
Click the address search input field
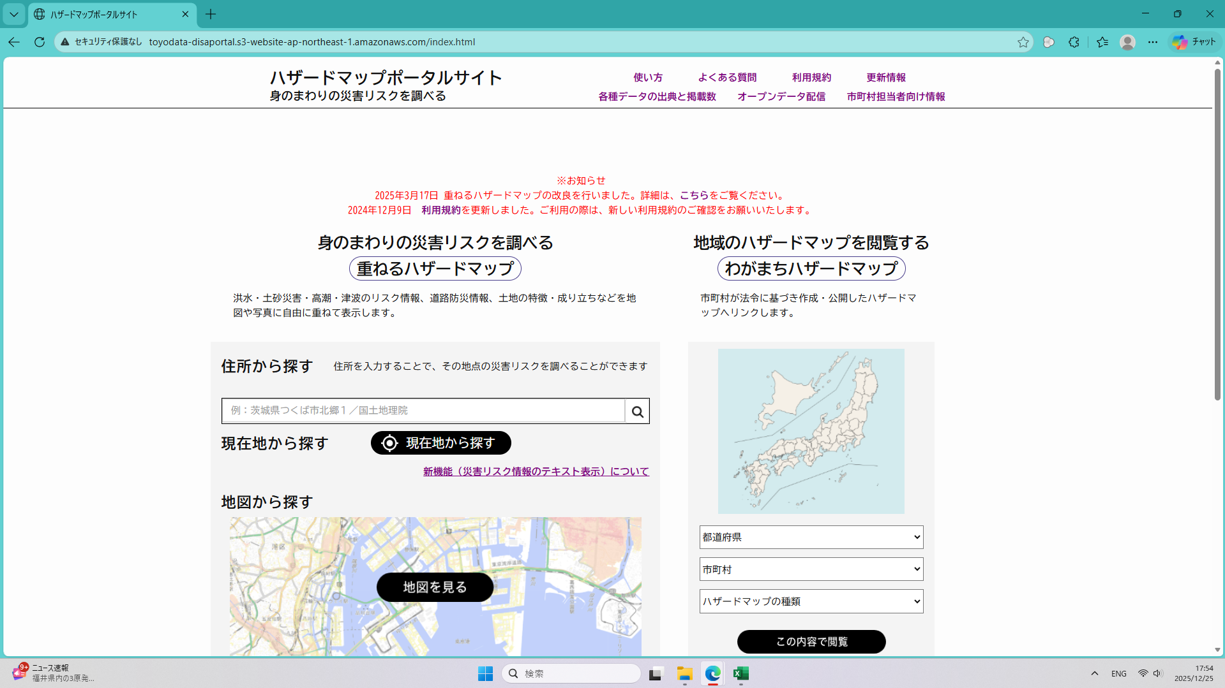[x=423, y=411]
